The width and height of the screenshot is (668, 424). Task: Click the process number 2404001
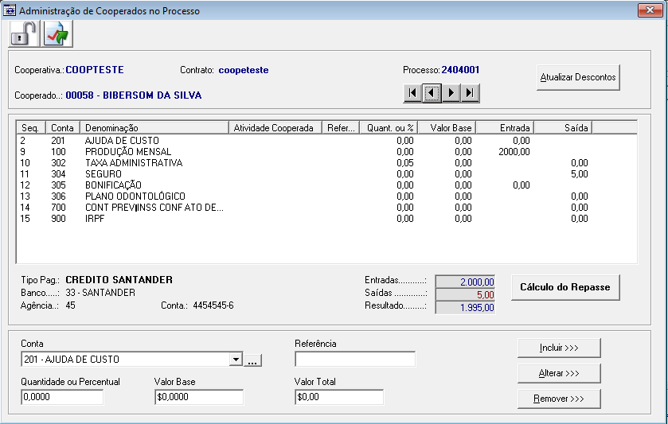tap(460, 70)
